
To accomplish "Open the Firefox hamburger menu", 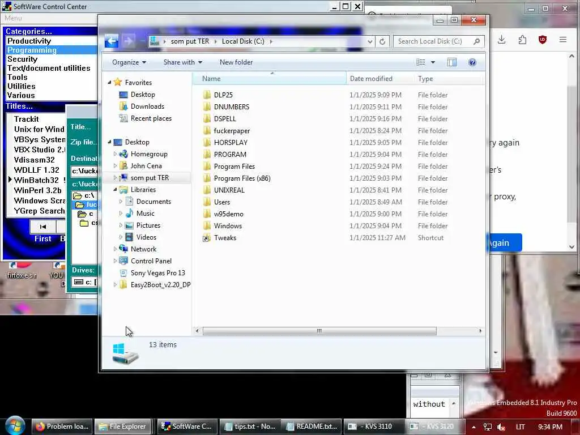I will pyautogui.click(x=563, y=40).
